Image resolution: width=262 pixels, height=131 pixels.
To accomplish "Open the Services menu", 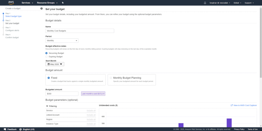I will tap(27, 3).
